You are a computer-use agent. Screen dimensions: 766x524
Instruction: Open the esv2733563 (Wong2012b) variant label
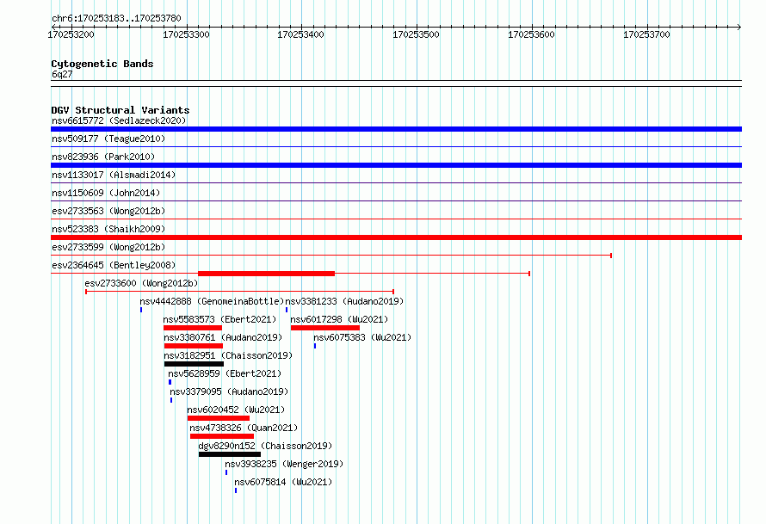click(108, 211)
